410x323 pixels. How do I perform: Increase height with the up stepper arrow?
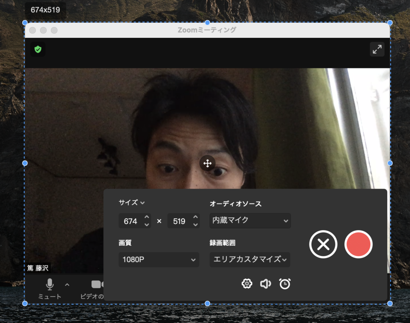195,217
